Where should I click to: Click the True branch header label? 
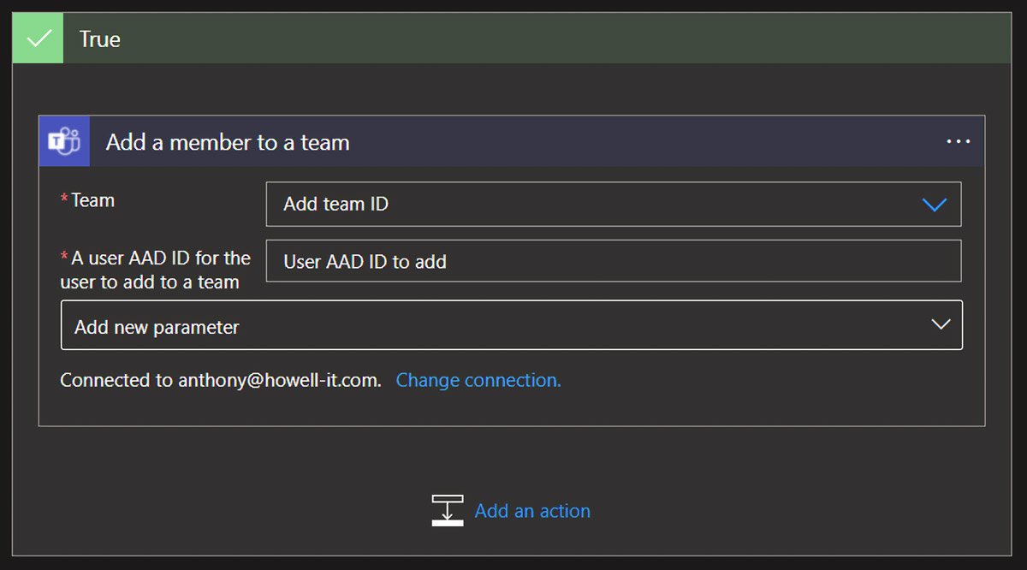(100, 39)
